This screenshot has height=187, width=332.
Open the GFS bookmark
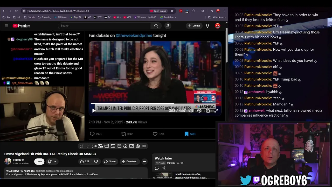point(127,17)
